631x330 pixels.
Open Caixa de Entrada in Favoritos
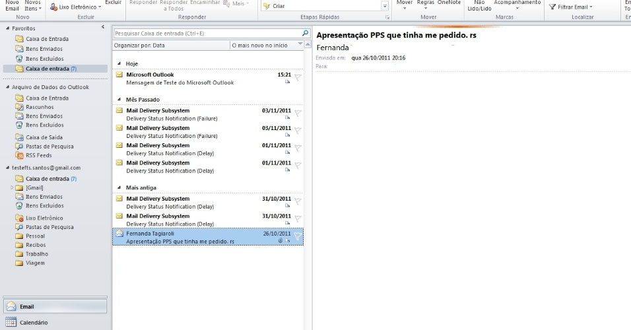point(47,39)
